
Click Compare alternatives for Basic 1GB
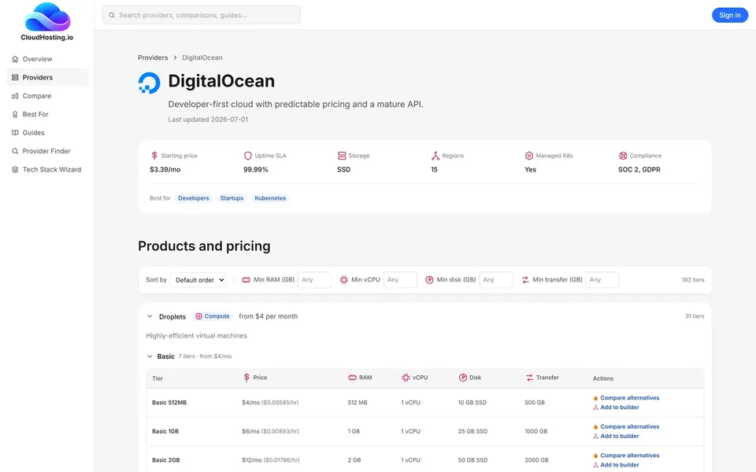[626, 426]
